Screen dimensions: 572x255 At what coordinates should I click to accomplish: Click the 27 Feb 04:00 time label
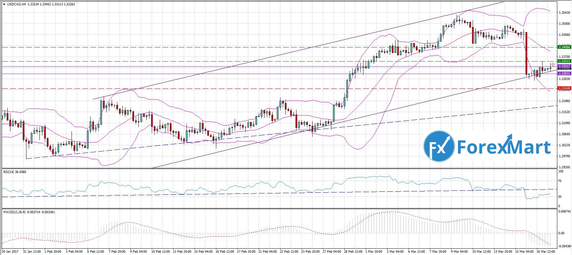coord(331,251)
